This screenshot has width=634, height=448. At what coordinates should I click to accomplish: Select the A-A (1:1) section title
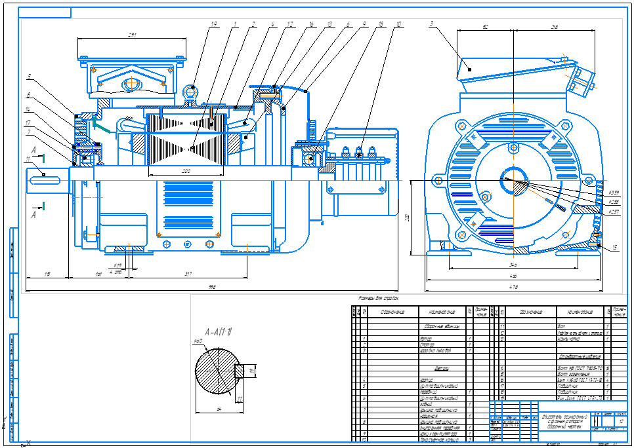[x=219, y=333]
